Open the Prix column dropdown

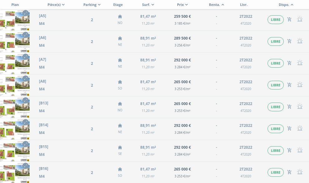(182, 5)
